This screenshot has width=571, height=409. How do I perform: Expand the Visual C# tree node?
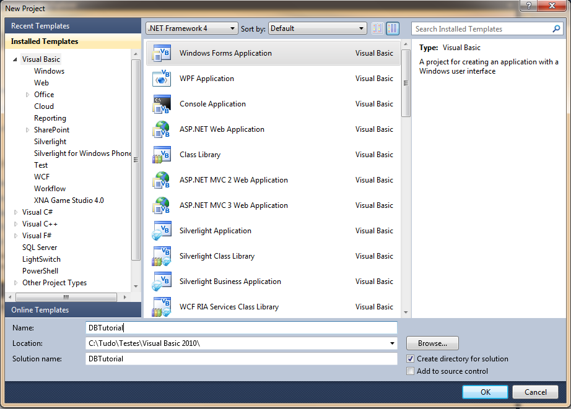[15, 212]
